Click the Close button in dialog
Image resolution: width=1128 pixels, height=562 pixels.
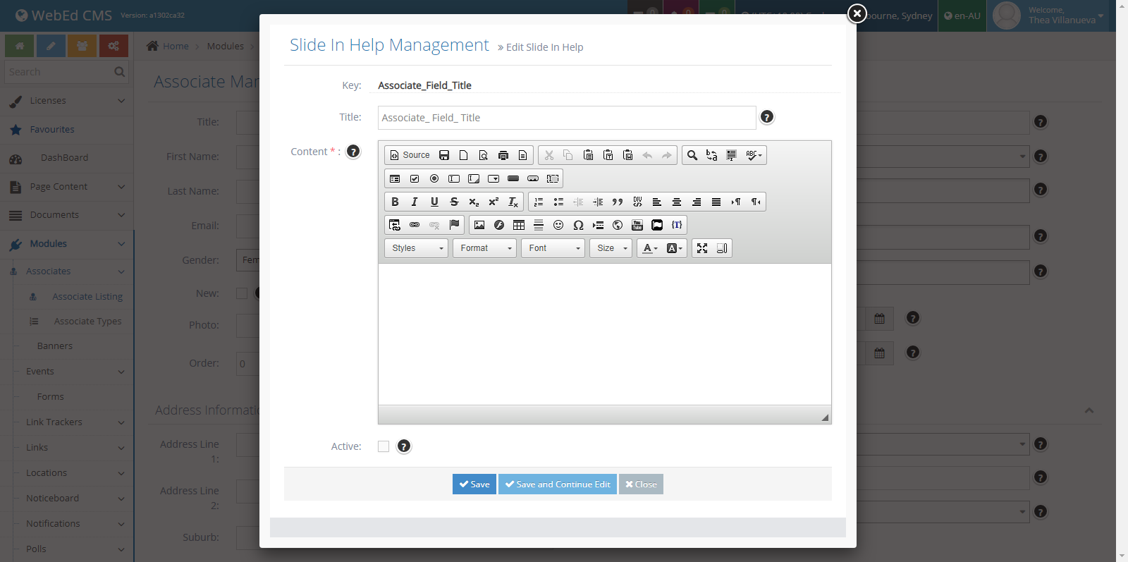click(641, 484)
